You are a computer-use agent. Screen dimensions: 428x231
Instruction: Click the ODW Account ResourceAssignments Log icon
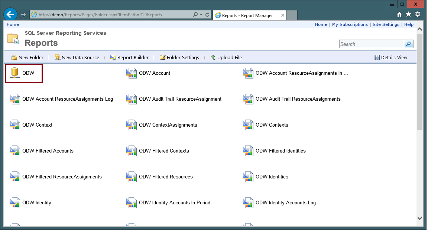15,99
